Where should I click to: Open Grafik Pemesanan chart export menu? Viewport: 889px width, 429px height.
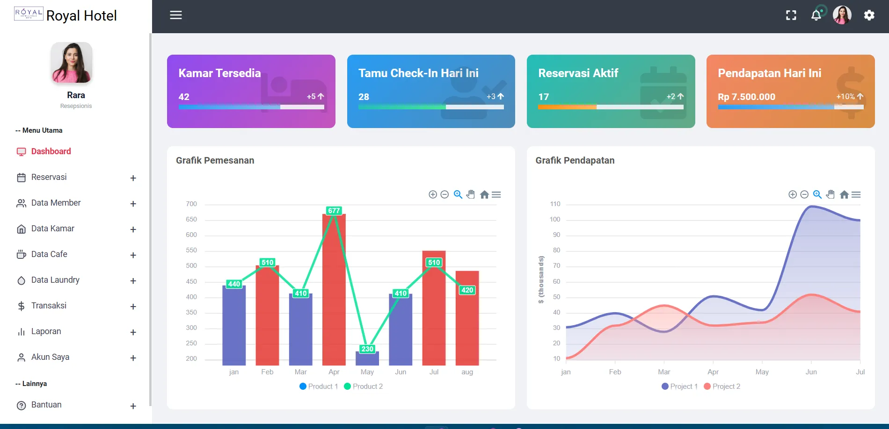point(496,194)
